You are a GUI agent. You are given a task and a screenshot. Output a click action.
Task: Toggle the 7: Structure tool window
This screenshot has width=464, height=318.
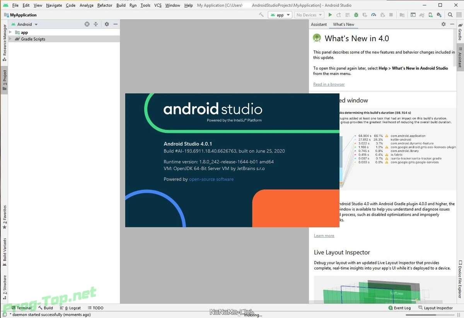pos(5,287)
